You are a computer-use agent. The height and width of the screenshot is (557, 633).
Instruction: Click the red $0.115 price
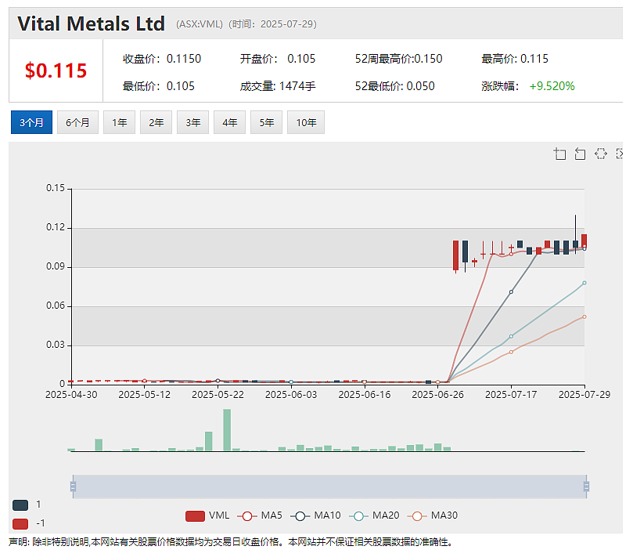coord(56,71)
